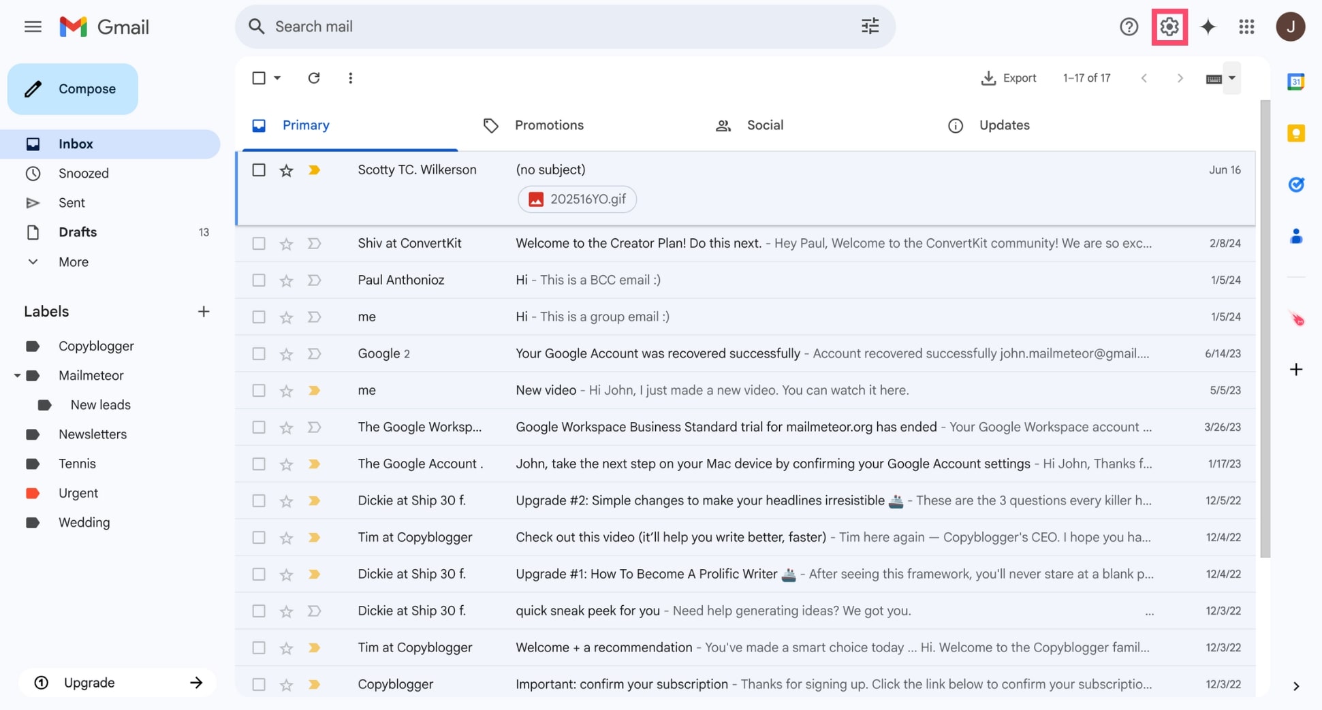The height and width of the screenshot is (710, 1322).
Task: Refresh the inbox
Action: [313, 78]
